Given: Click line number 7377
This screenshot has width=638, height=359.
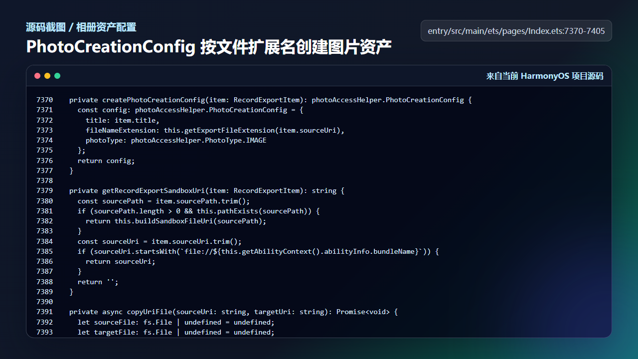Looking at the screenshot, I should [44, 171].
